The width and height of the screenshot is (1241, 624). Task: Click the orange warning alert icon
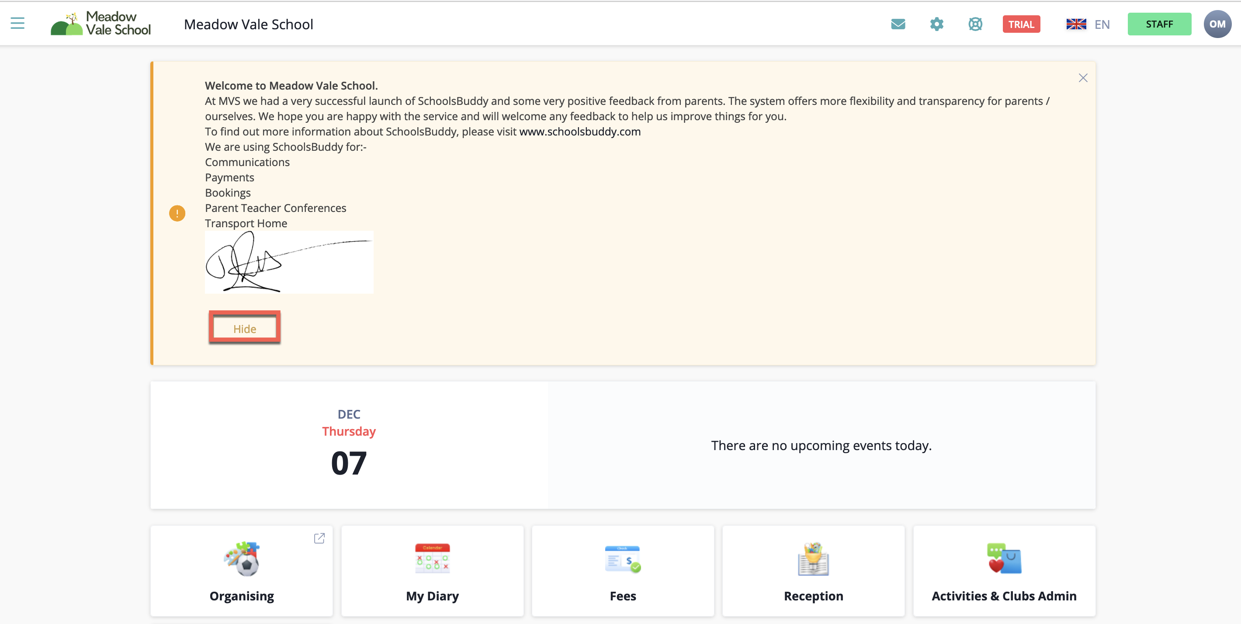click(x=177, y=213)
